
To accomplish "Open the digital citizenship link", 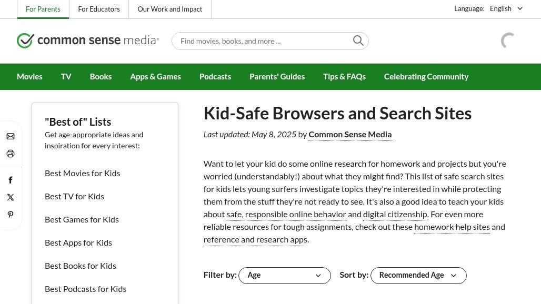I will click(395, 215).
